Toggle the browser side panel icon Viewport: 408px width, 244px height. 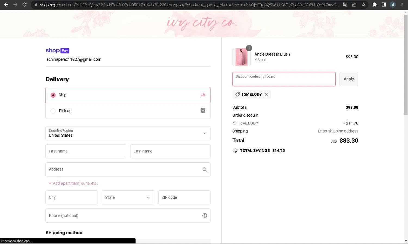point(384,5)
